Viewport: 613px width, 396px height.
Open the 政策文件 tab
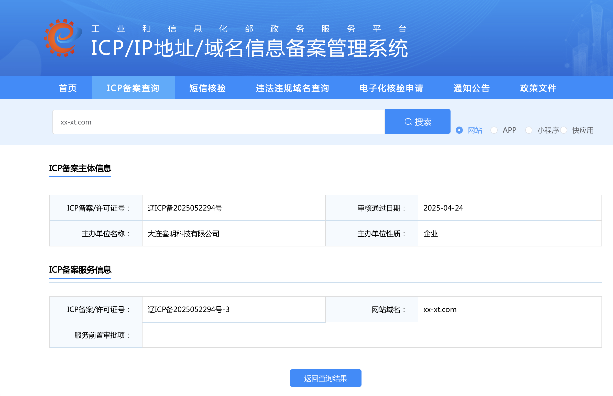(538, 88)
